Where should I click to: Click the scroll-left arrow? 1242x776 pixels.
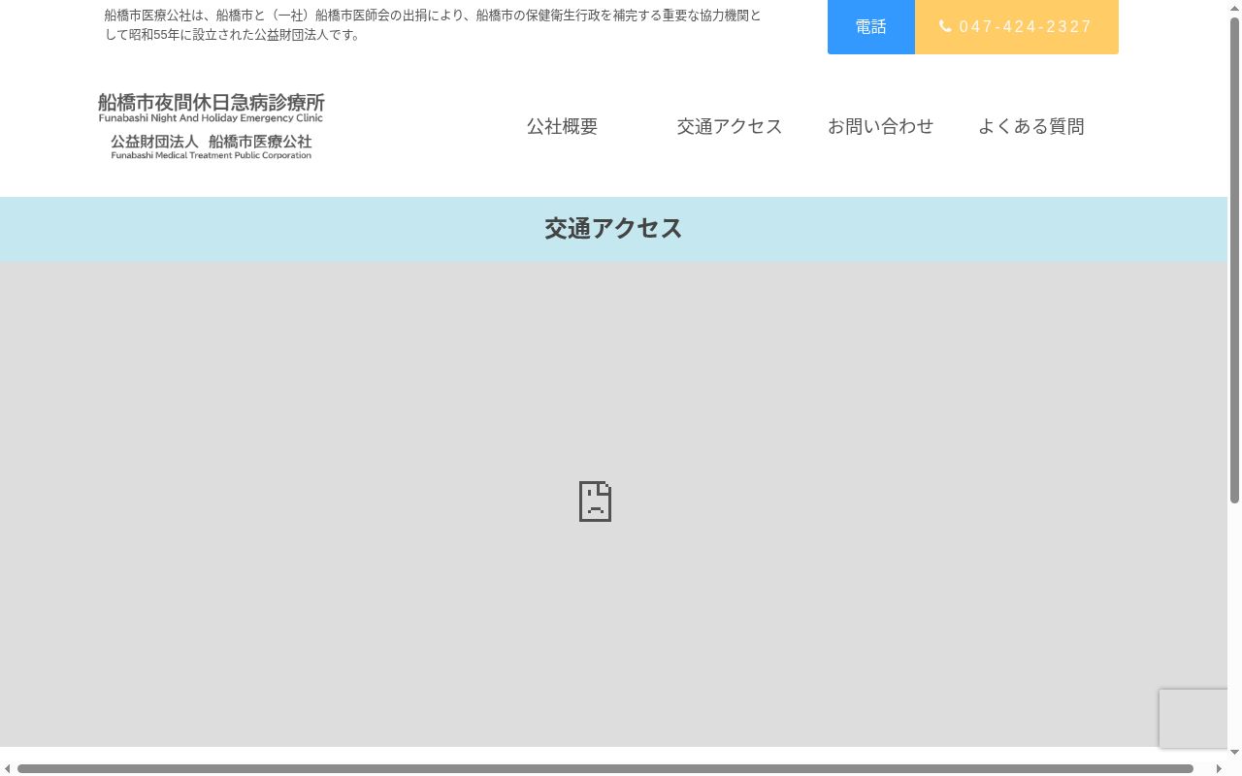point(7,769)
